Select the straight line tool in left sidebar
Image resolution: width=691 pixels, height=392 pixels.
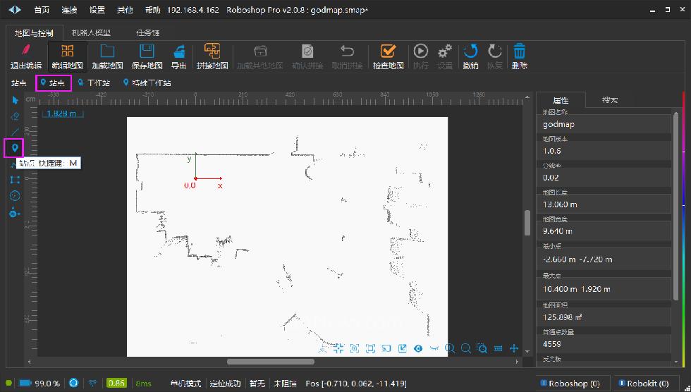15,132
